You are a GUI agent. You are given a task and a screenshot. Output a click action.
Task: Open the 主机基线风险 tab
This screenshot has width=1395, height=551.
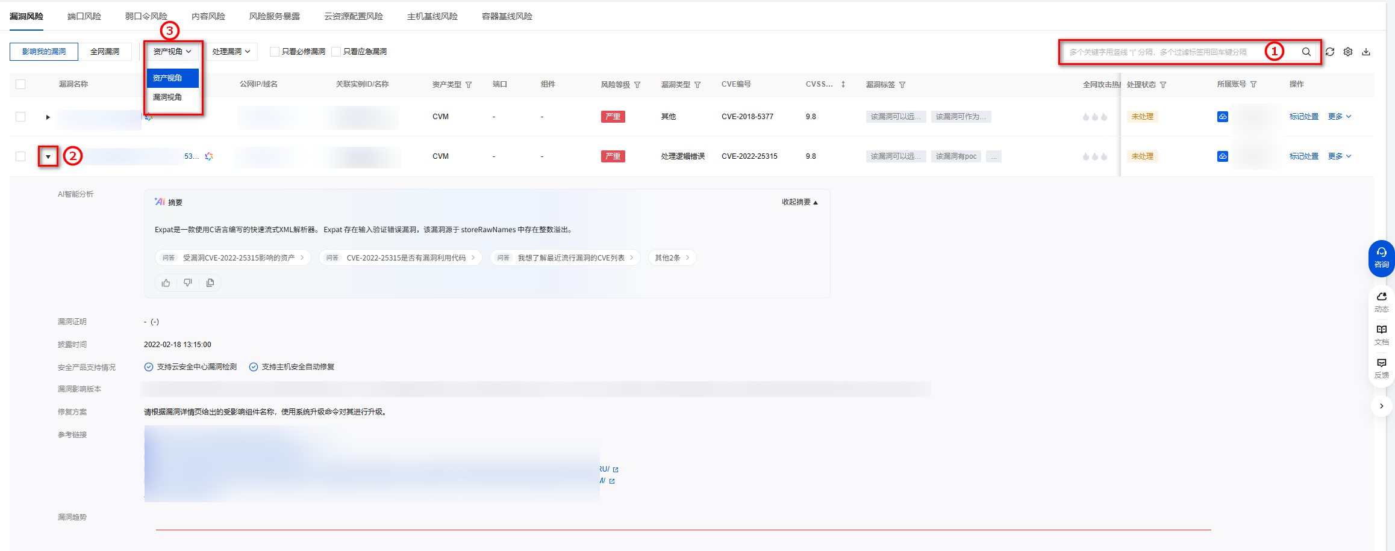tap(432, 16)
